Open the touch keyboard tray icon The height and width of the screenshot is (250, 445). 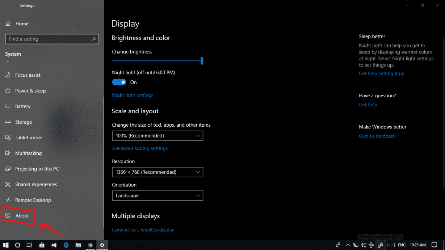(x=391, y=245)
